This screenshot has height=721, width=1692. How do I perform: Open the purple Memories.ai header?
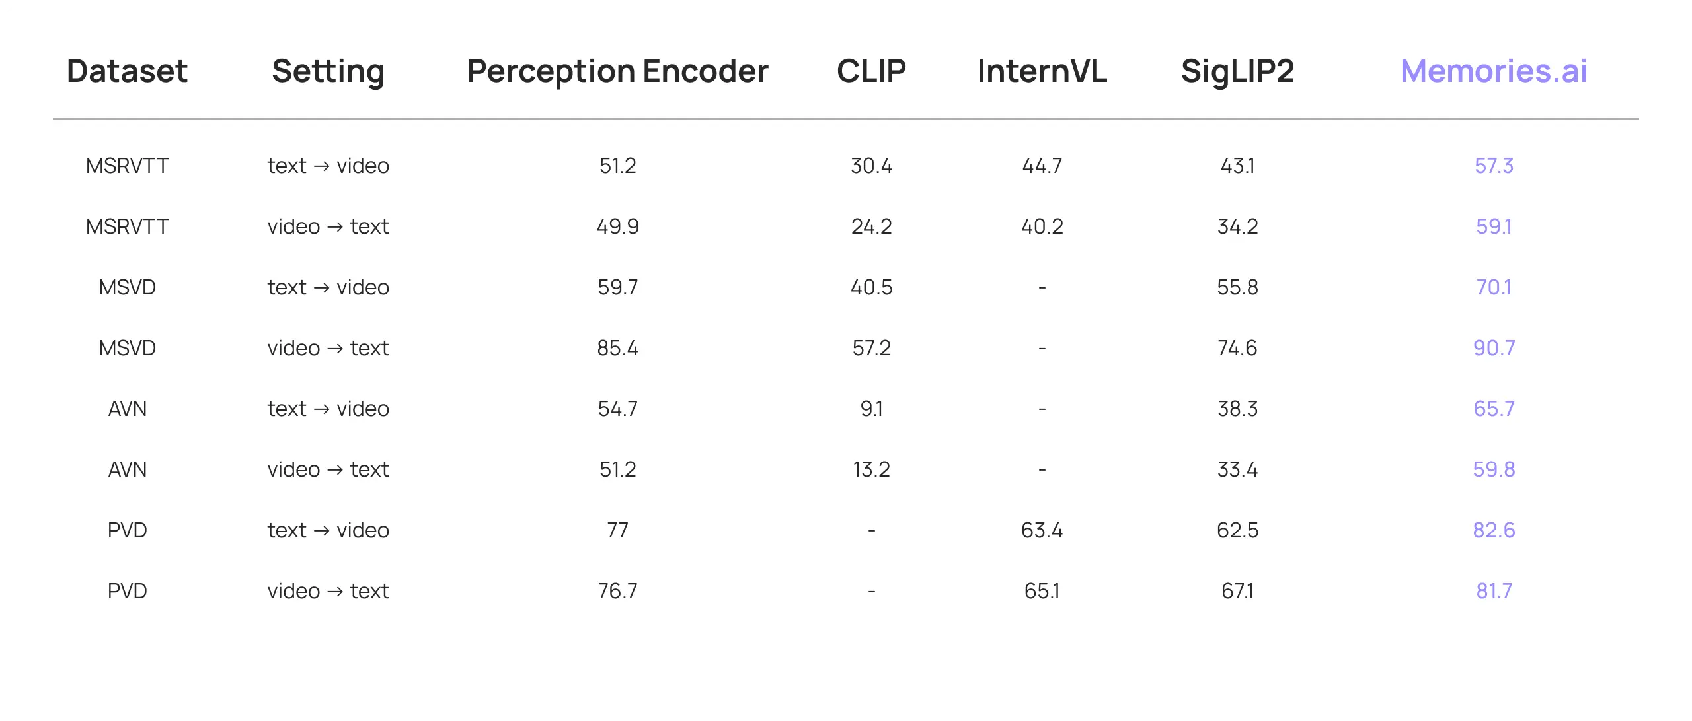point(1494,71)
